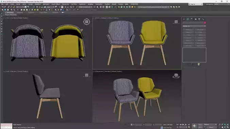Click the Perspective viewport label

[x=99, y=71]
